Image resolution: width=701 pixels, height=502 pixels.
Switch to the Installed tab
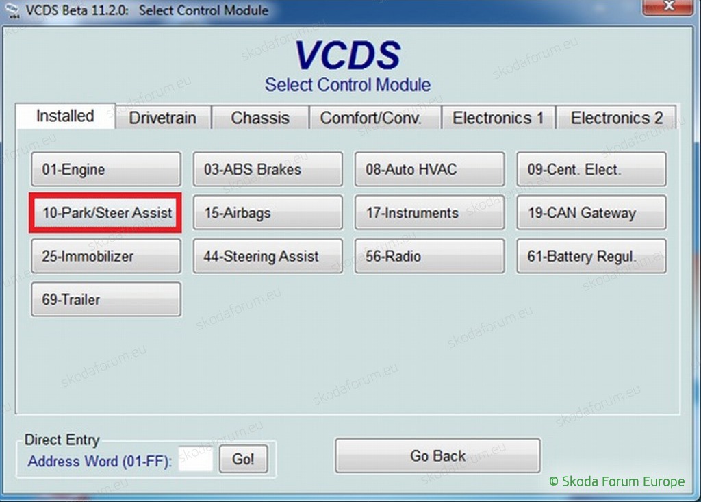pyautogui.click(x=65, y=116)
